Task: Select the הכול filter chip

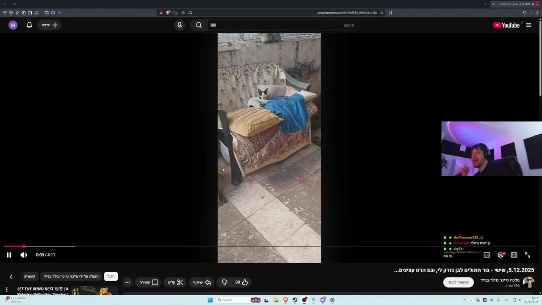Action: tap(111, 277)
